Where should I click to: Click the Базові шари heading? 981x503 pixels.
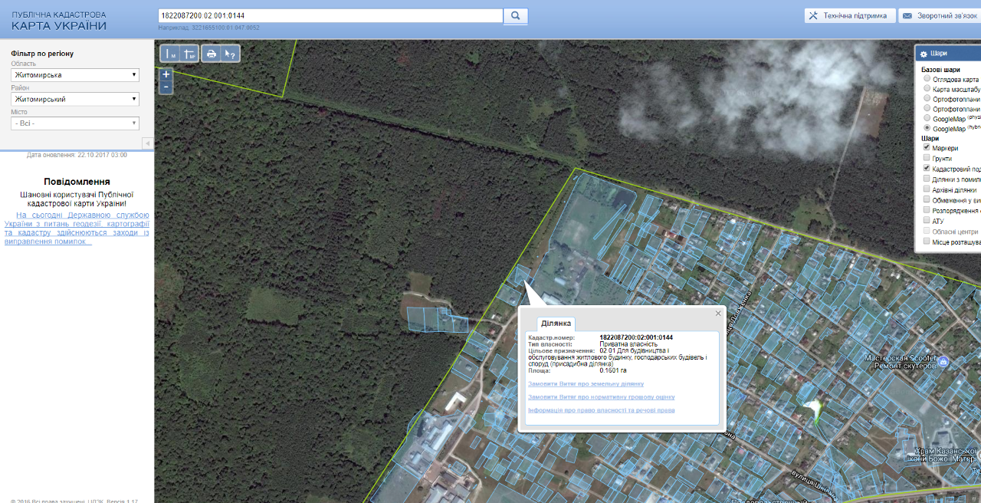[940, 70]
